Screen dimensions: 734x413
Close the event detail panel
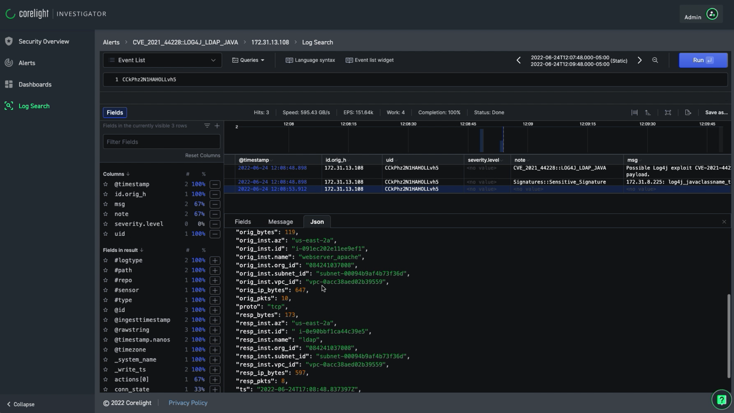point(724,222)
